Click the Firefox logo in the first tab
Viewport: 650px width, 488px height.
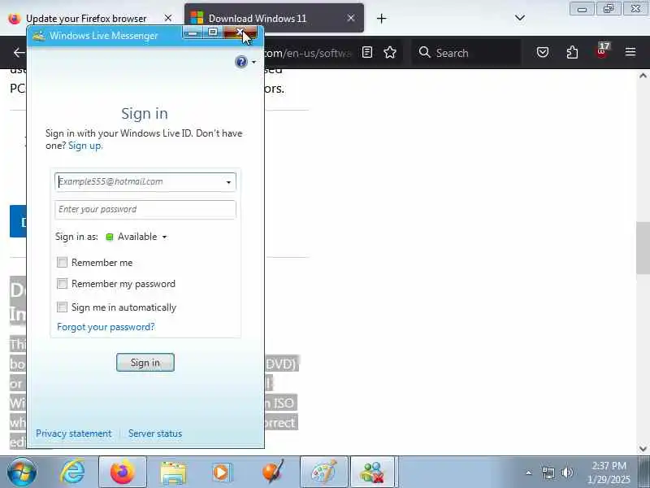15,19
